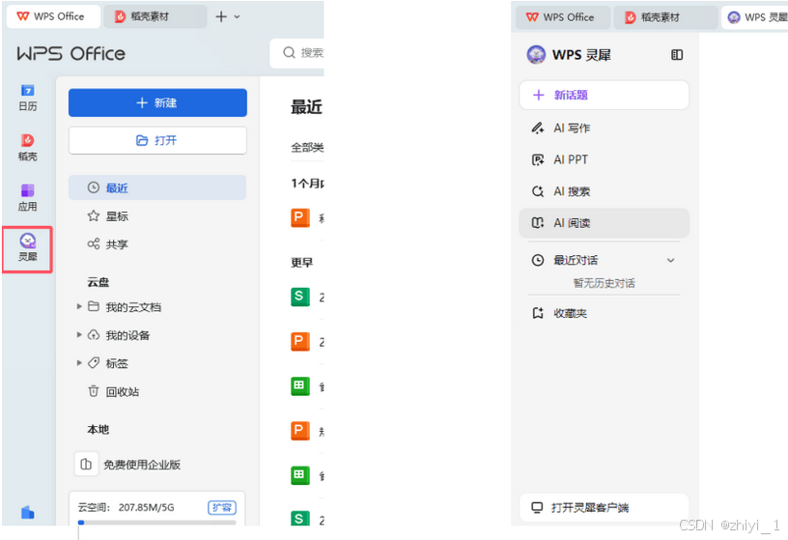Open the dropdown arrow beside the plus tab
The width and height of the screenshot is (788, 540).
coord(238,16)
